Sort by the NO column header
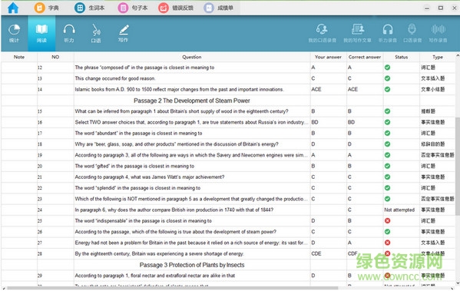Screen dimensions: 460x291 point(55,57)
